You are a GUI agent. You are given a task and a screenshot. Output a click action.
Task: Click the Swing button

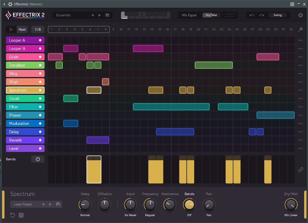(278, 15)
